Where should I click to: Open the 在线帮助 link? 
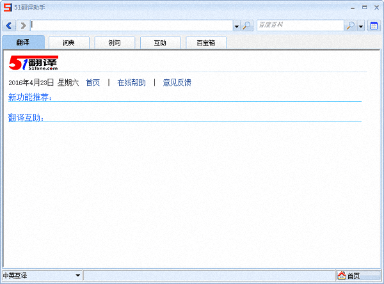pos(131,83)
